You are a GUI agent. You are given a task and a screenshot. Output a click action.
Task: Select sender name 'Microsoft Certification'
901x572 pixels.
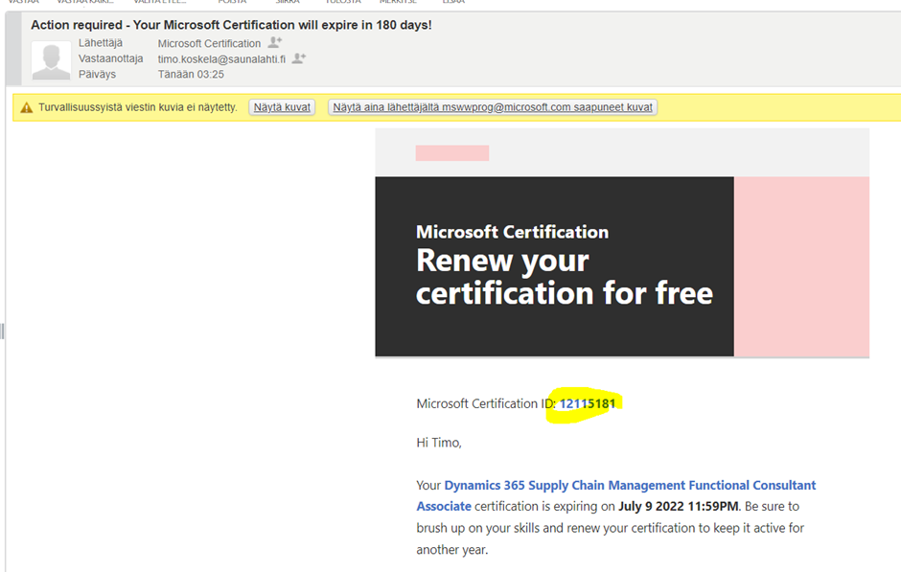click(209, 44)
